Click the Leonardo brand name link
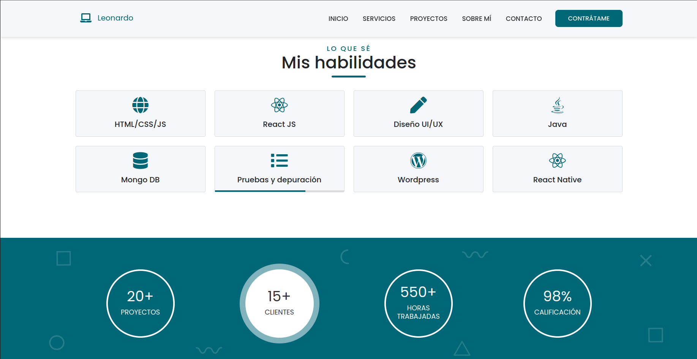 pos(115,18)
